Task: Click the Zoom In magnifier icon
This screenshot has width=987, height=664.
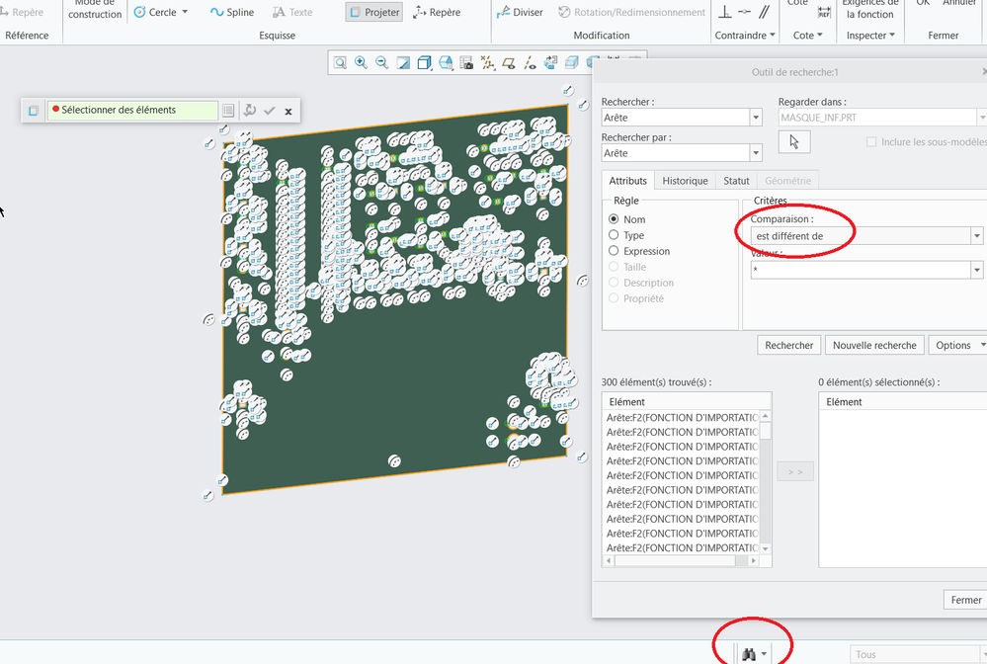Action: pos(361,62)
